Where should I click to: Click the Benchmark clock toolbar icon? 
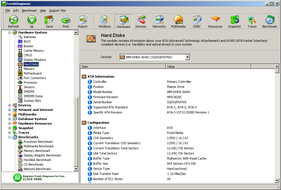(x=270, y=22)
